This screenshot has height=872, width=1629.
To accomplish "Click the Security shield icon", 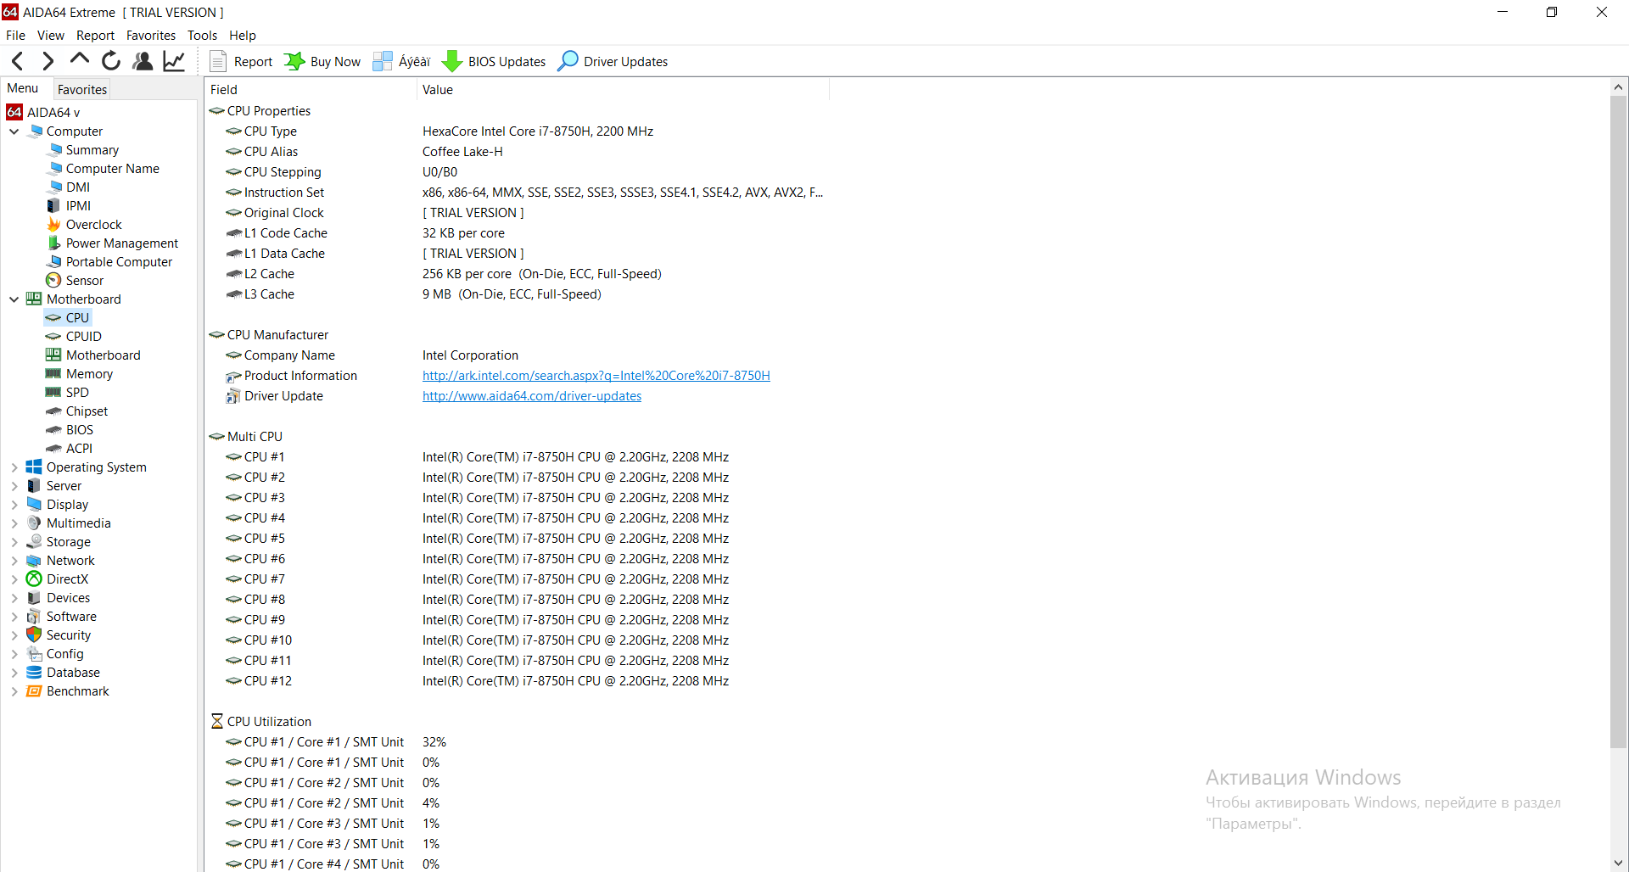I will coord(34,635).
